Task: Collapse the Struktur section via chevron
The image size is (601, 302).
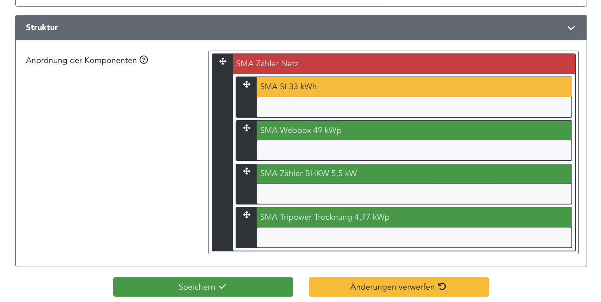Action: [x=571, y=28]
